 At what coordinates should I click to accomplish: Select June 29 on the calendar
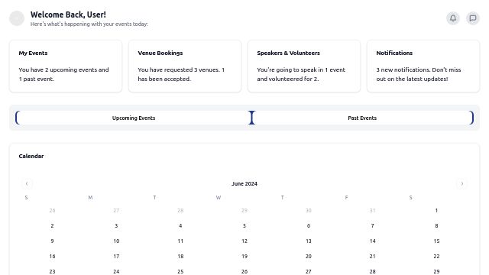tap(436, 271)
